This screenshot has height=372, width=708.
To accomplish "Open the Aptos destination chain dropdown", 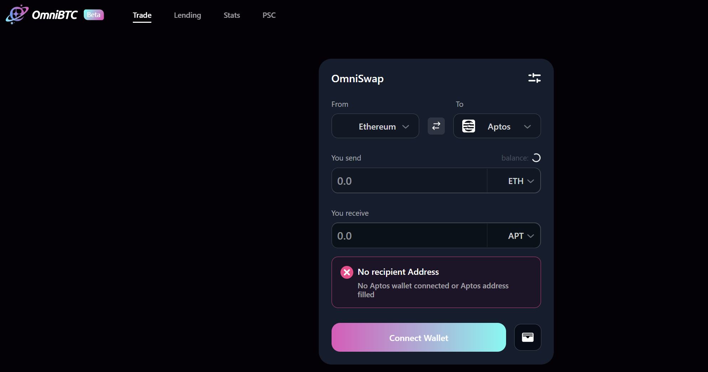I will click(497, 126).
